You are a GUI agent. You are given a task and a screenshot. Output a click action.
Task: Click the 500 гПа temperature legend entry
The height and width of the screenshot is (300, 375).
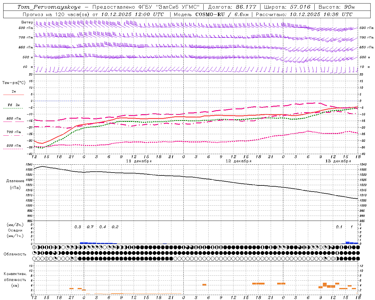(14, 146)
